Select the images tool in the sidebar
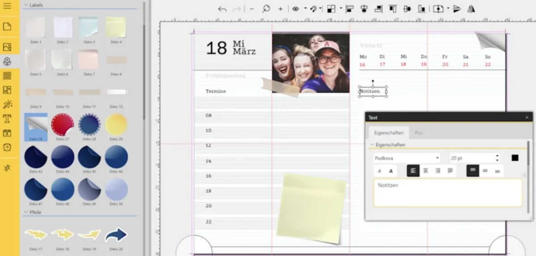Image resolution: width=536 pixels, height=256 pixels. [7, 47]
